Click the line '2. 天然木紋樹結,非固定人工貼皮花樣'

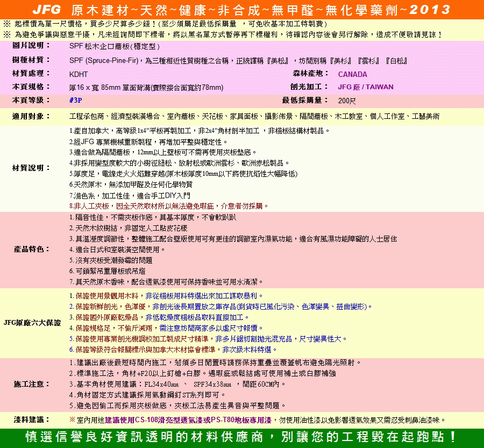point(129,229)
